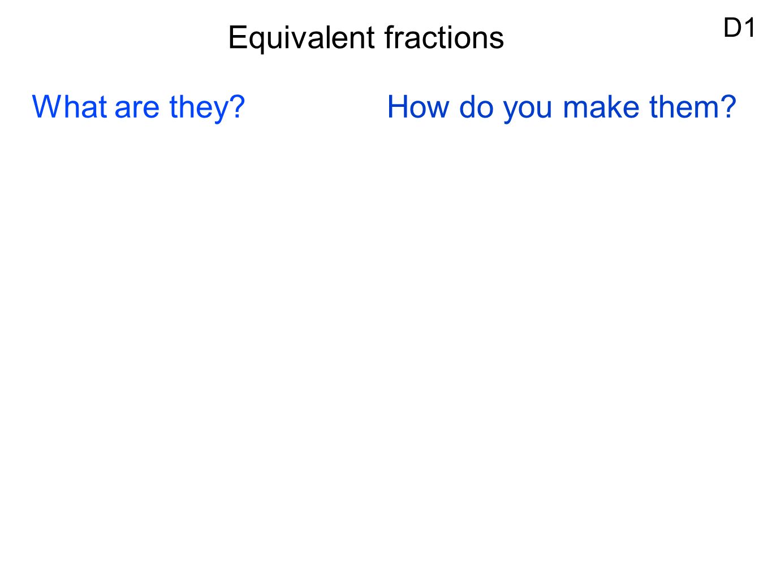Screen dimensions: 772x579
Task: Click the letter "D" in D1
Action: [x=733, y=28]
